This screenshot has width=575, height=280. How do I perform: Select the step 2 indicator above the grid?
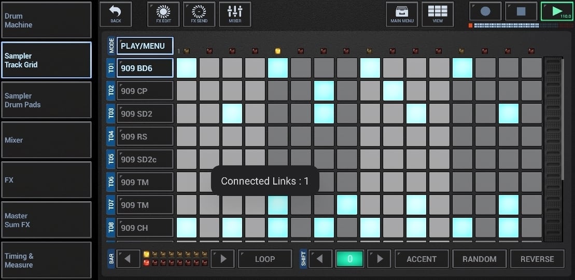coord(209,51)
